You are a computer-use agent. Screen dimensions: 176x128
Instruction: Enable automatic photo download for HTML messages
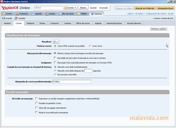[55, 63]
